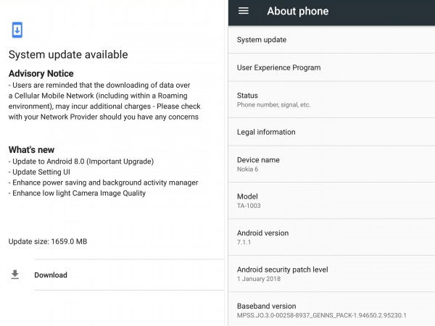
Task: Click the About phone title
Action: [297, 11]
